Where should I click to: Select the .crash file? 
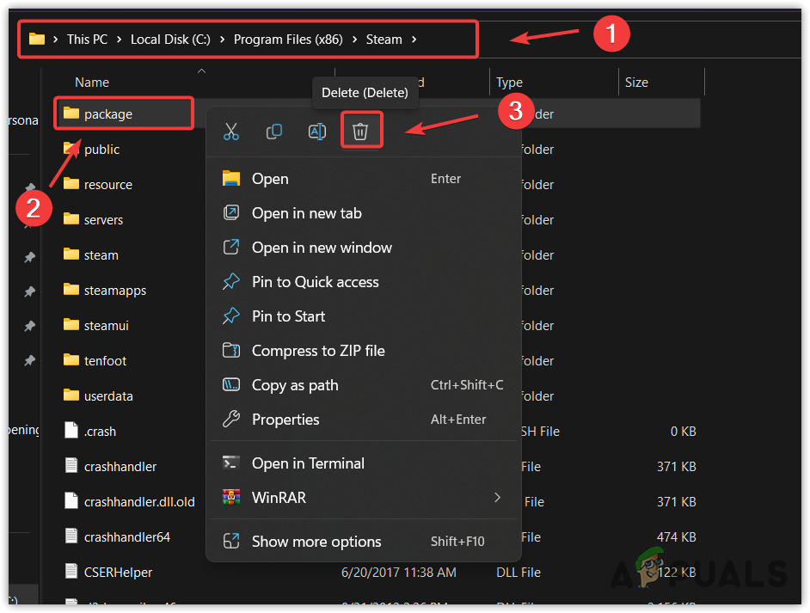tap(100, 432)
